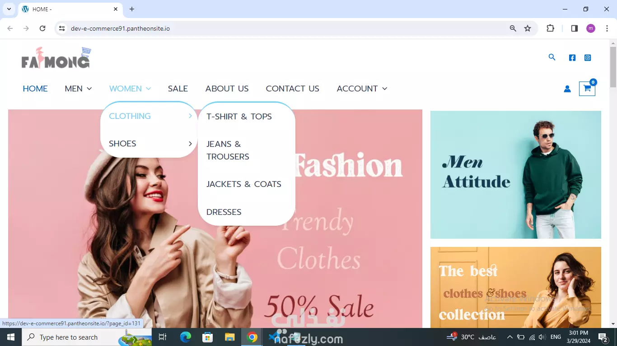Screen dimensions: 617x346
Task: Expand ACCOUNT submenu chevron
Action: (385, 89)
